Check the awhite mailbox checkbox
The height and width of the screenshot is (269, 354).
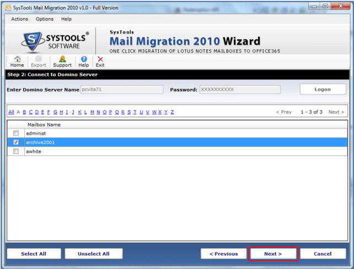pos(16,151)
